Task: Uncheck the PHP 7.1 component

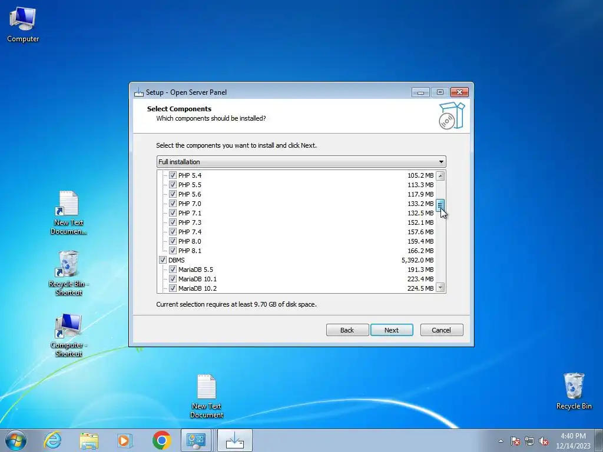Action: (x=173, y=213)
